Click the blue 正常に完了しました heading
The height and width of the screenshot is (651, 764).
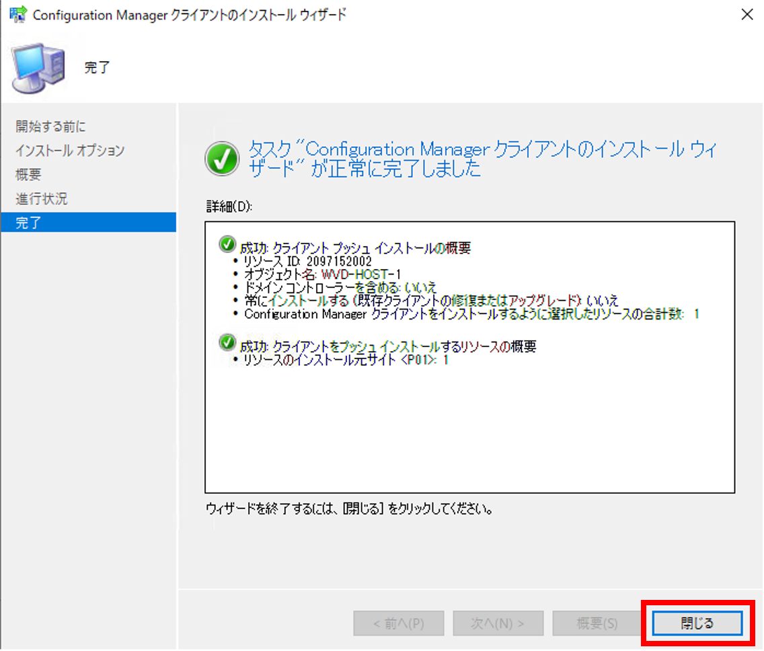pyautogui.click(x=482, y=159)
